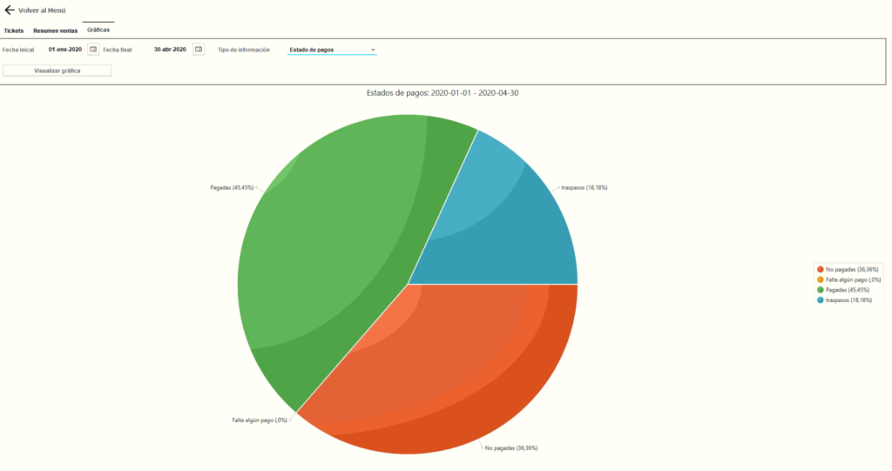Click the green Pagadas legend dot
892x471 pixels.
[x=821, y=290]
